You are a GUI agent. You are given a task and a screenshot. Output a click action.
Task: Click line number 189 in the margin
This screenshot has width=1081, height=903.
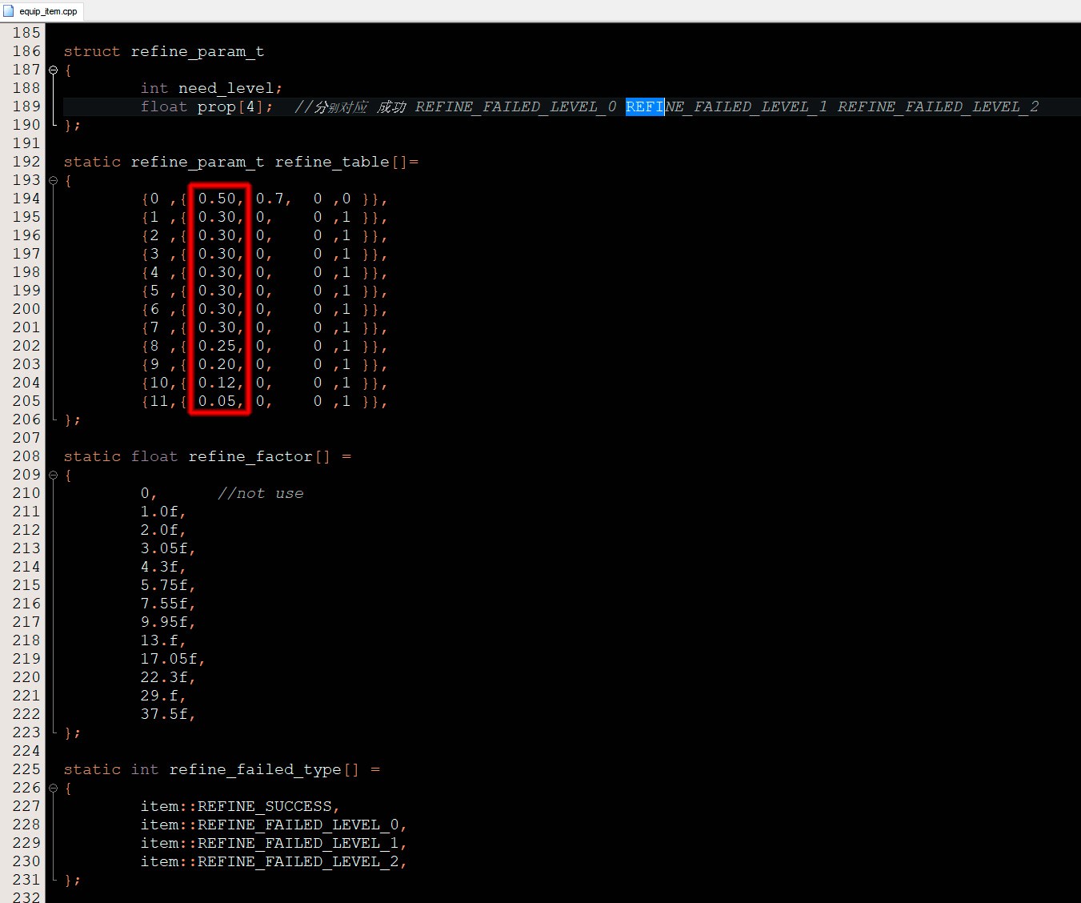pyautogui.click(x=26, y=106)
